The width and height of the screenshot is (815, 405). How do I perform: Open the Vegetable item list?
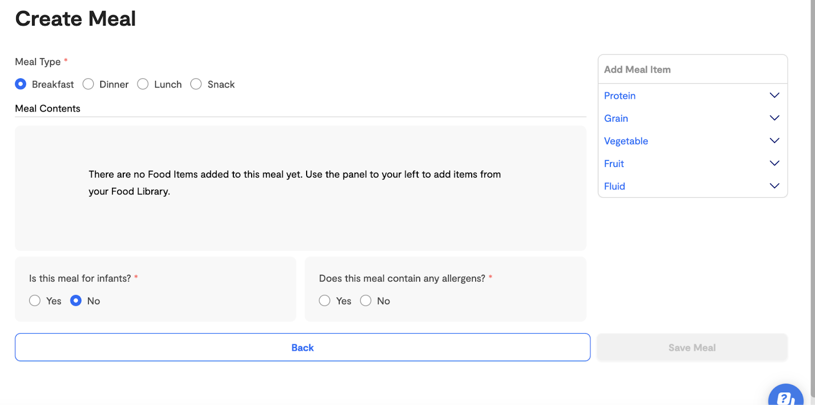point(692,141)
